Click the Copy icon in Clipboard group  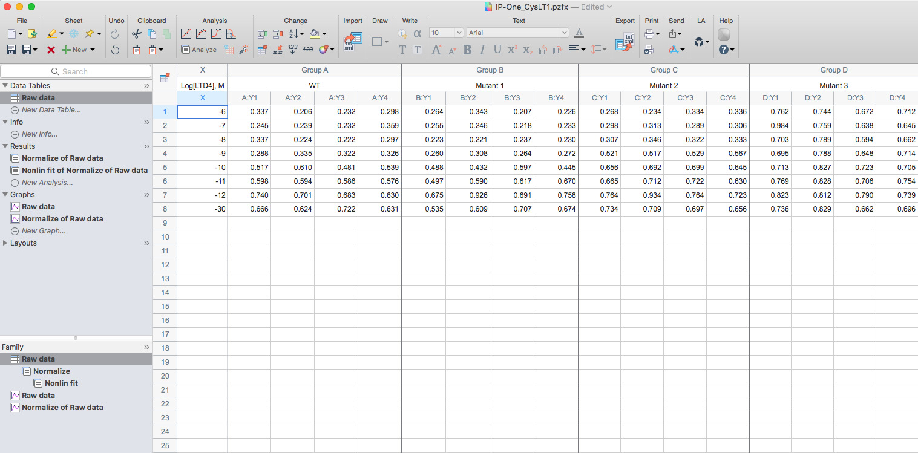pos(152,34)
